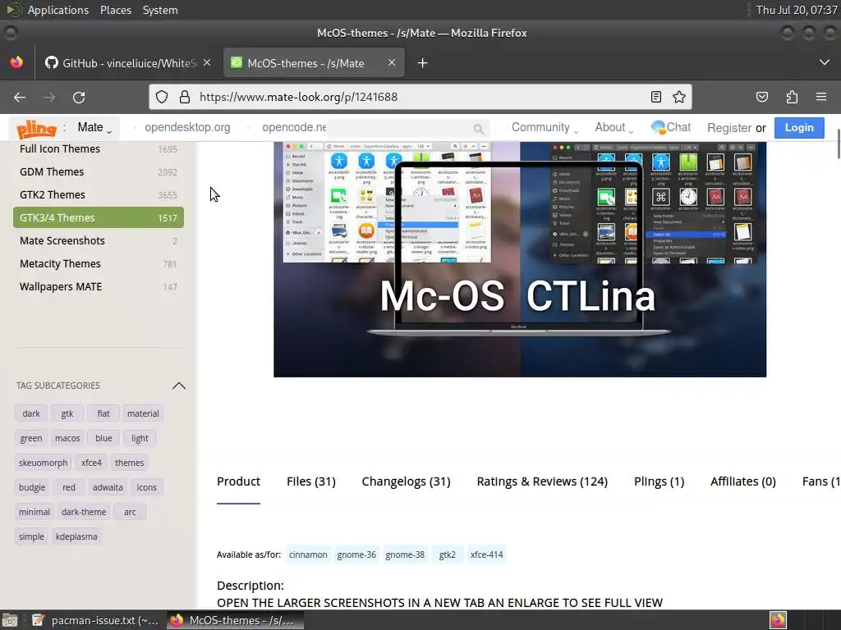This screenshot has height=630, width=841.
Task: Select the Product tab
Action: tap(239, 482)
